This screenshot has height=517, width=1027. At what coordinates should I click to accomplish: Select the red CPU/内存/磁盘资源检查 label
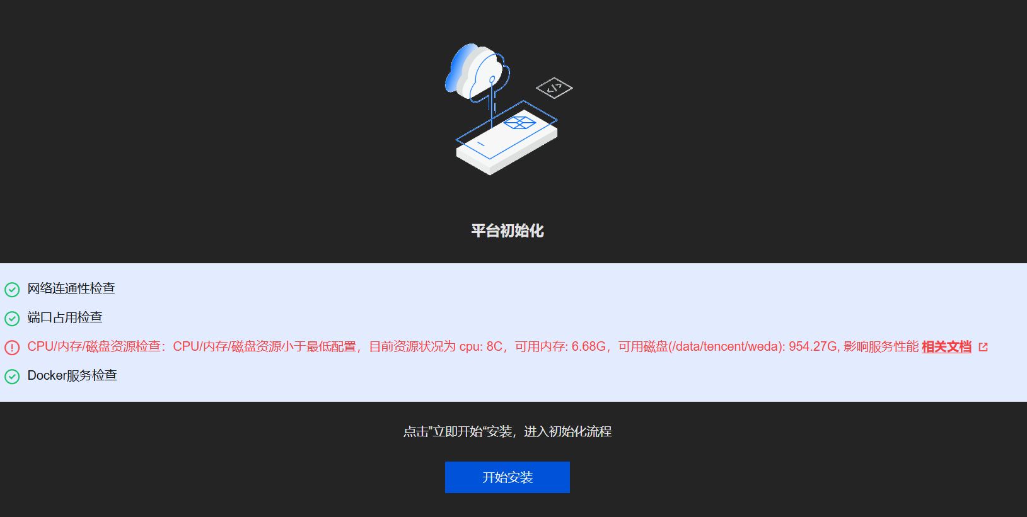point(94,346)
